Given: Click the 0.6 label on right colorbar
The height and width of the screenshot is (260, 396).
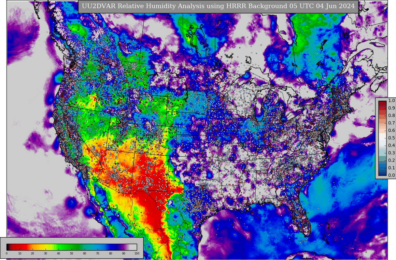Looking at the screenshot, I should tap(391, 131).
